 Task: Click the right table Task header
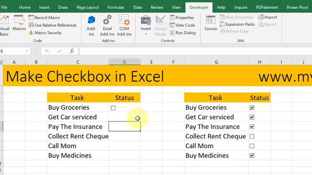click(216, 98)
